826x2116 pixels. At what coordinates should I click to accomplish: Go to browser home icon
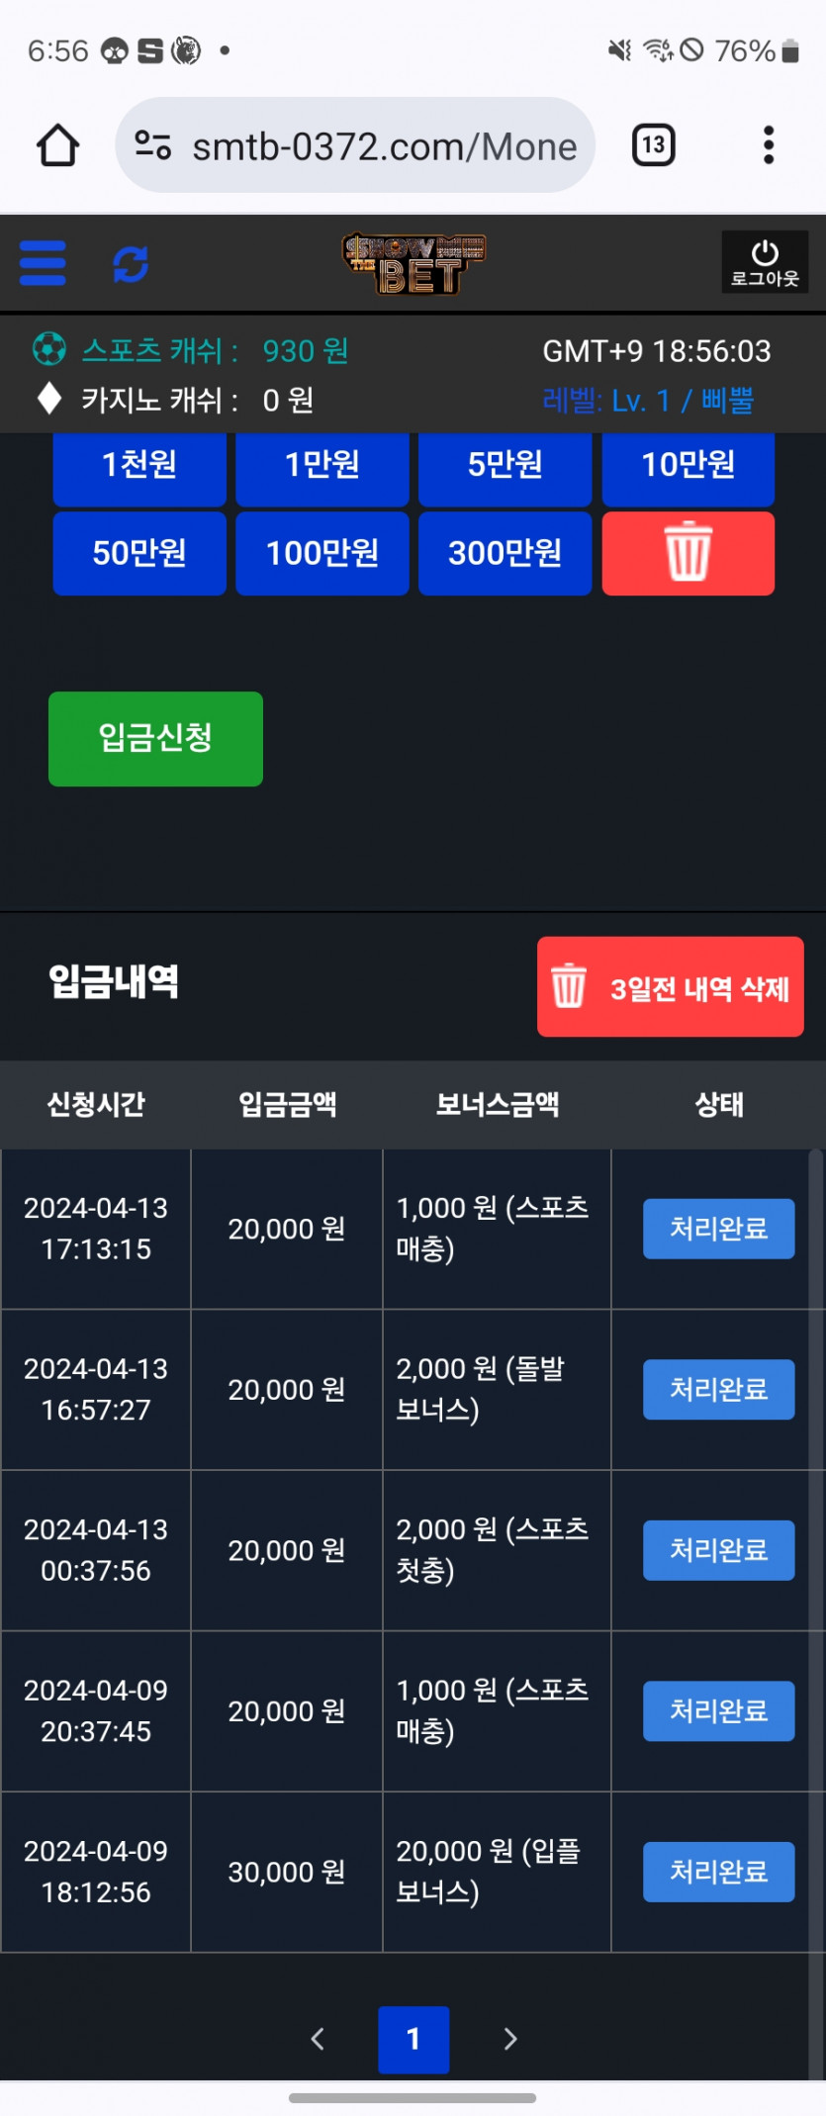pyautogui.click(x=57, y=145)
